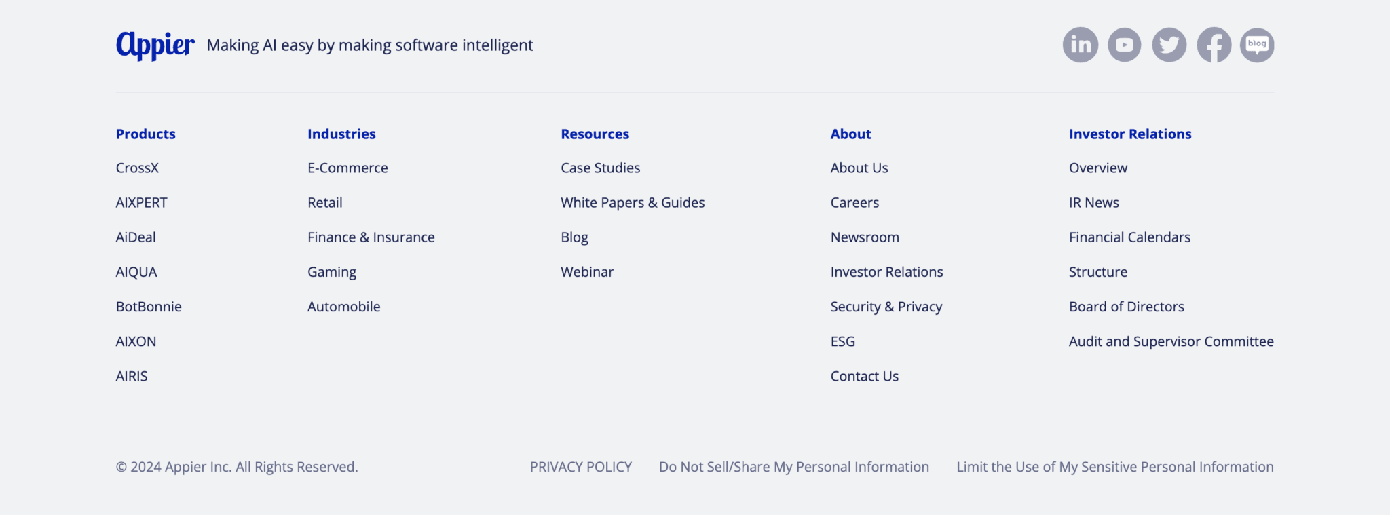Open Appier's LinkedIn page icon
Screen dimensions: 1390x515
point(1081,45)
